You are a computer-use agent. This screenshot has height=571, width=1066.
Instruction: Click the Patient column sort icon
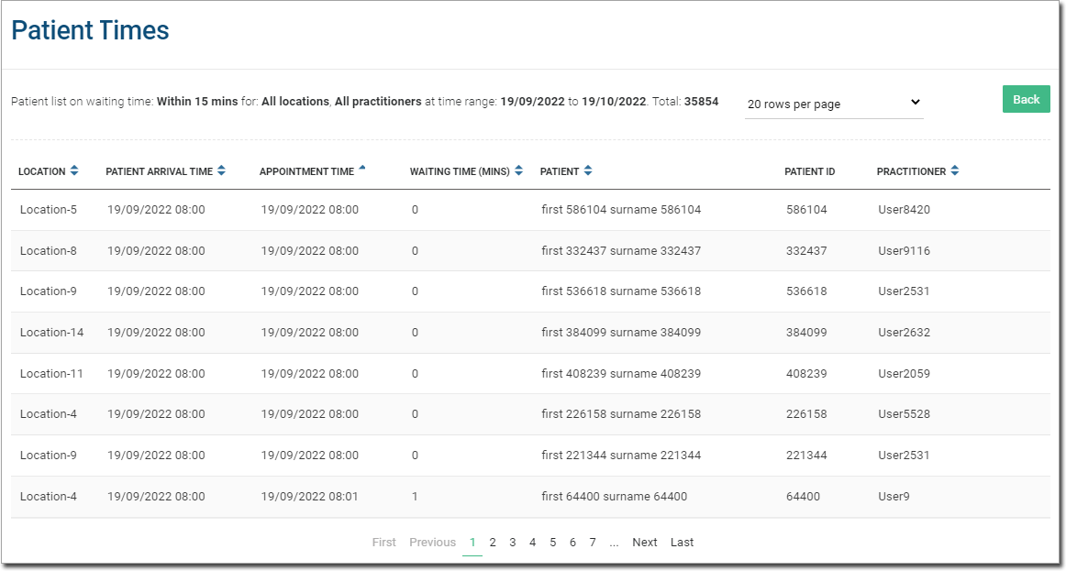[x=588, y=171]
